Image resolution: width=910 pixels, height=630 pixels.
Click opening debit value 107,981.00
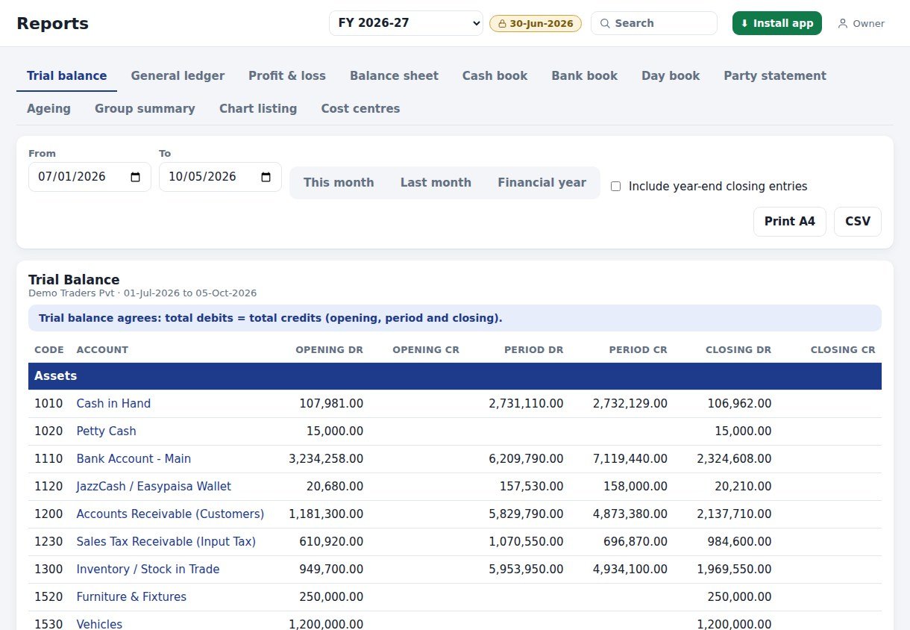(331, 404)
